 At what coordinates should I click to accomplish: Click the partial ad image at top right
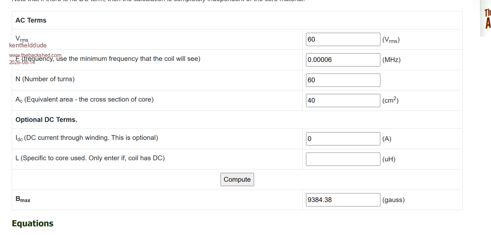[x=486, y=18]
